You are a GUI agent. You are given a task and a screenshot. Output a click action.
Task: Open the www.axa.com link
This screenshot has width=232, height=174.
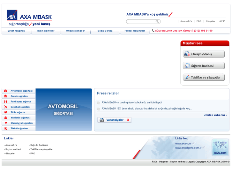(x=183, y=143)
